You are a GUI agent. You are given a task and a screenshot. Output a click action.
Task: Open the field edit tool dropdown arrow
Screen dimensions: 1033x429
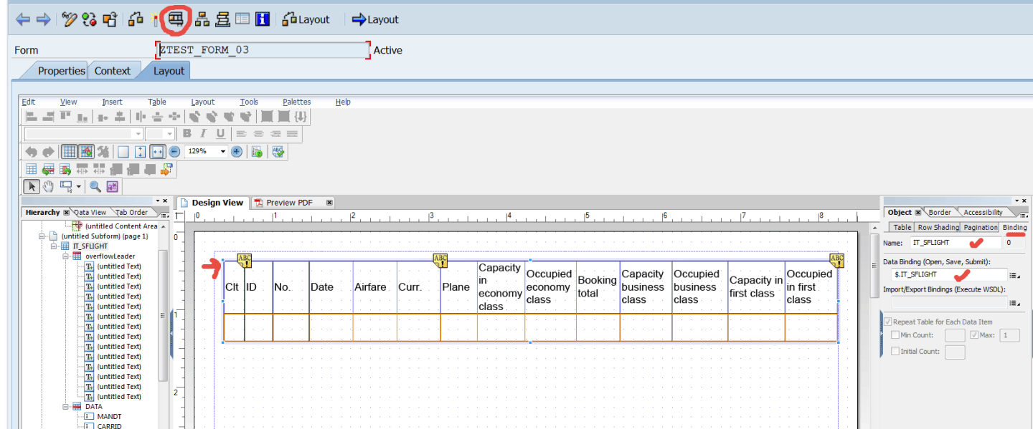point(78,187)
